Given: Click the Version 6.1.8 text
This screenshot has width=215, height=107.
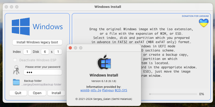Looking at the screenshot, I should tap(104, 81).
